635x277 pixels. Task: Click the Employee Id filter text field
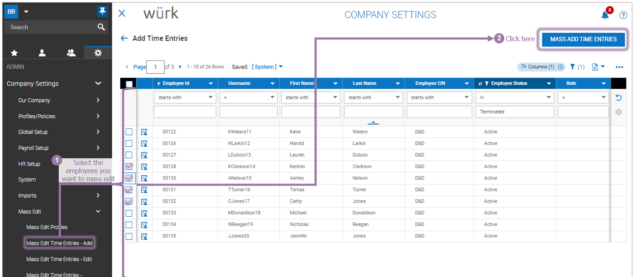pos(184,112)
